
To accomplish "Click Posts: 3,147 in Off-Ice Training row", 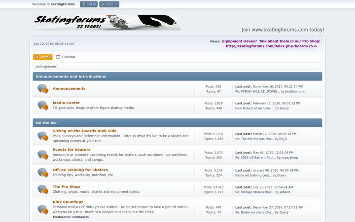I will coord(213,170).
